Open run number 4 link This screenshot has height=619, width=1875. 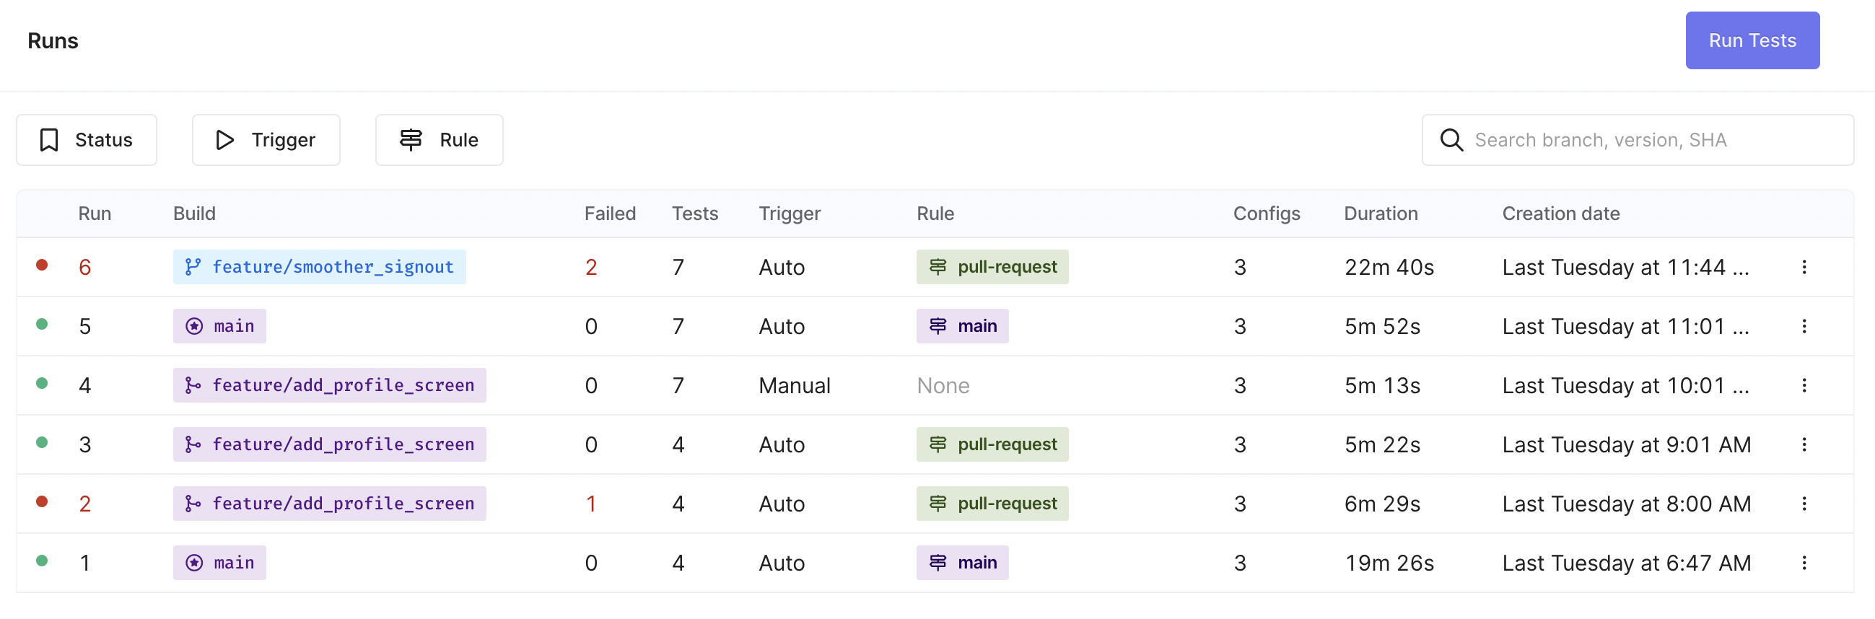coord(85,385)
